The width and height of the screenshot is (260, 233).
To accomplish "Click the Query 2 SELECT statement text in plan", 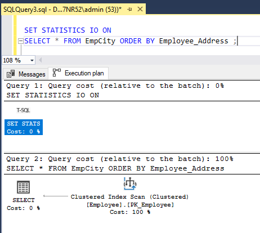I will [115, 168].
